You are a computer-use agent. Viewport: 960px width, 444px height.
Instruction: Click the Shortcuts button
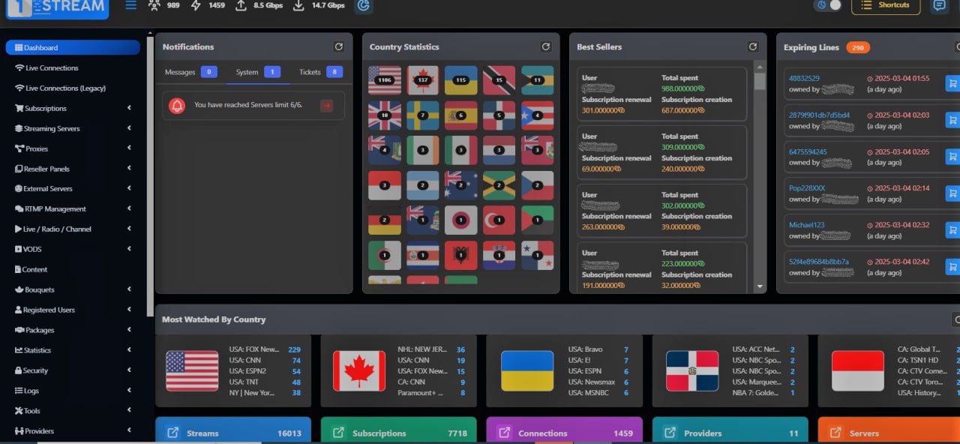885,5
